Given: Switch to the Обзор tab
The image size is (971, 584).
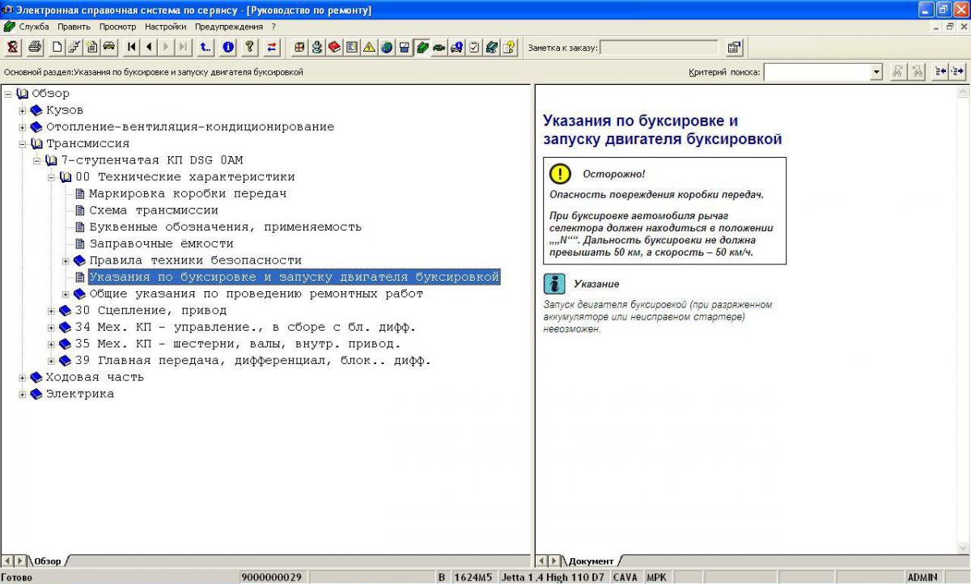Looking at the screenshot, I should point(48,561).
